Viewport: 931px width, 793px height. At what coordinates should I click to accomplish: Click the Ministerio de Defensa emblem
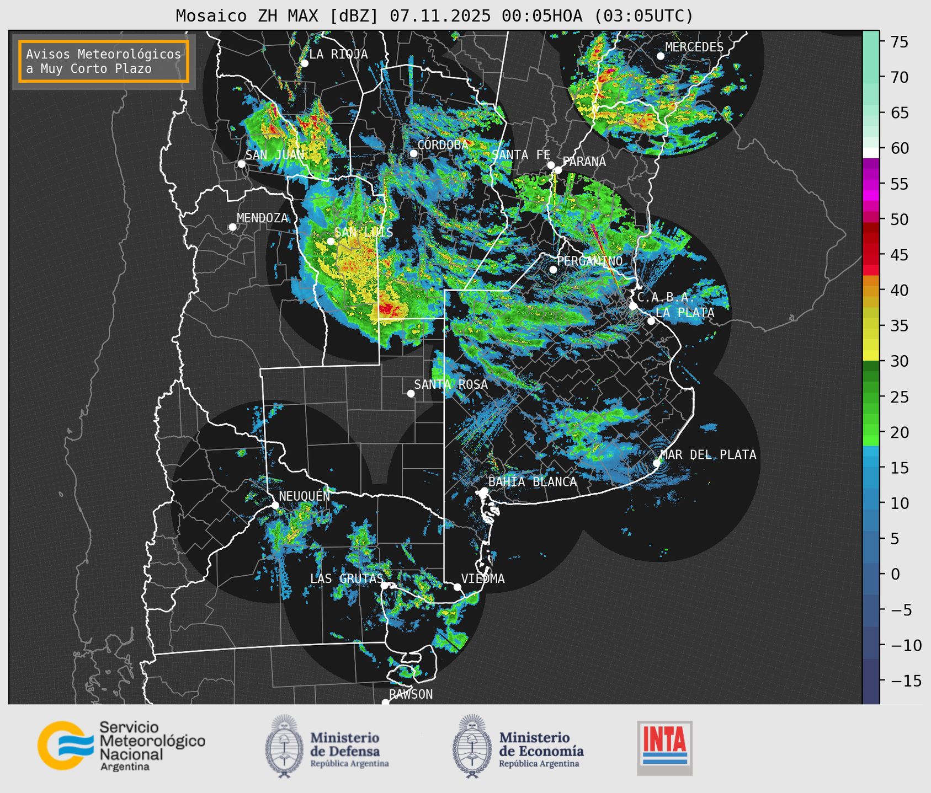tap(284, 746)
